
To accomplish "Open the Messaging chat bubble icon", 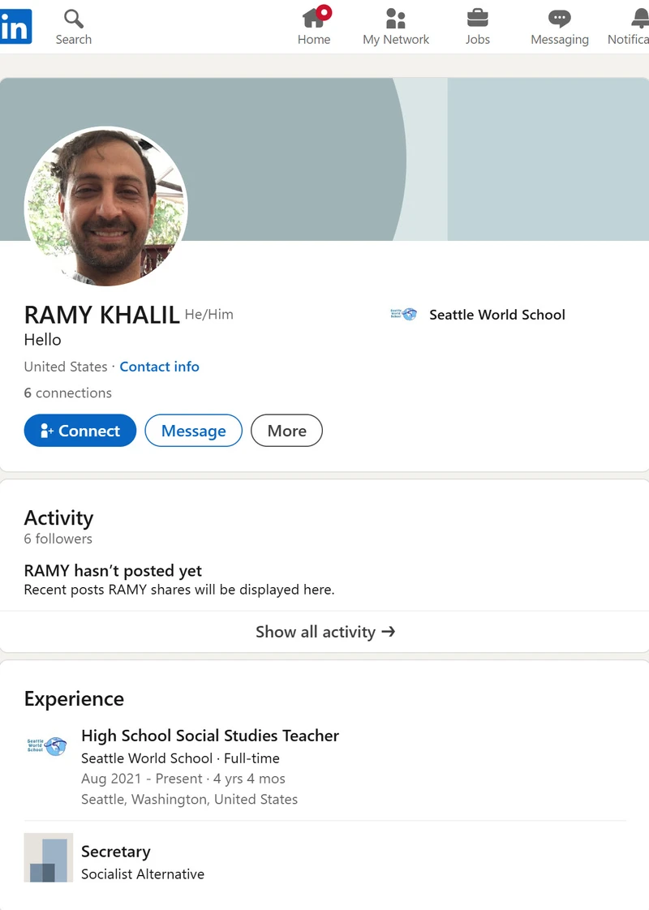I will point(559,18).
